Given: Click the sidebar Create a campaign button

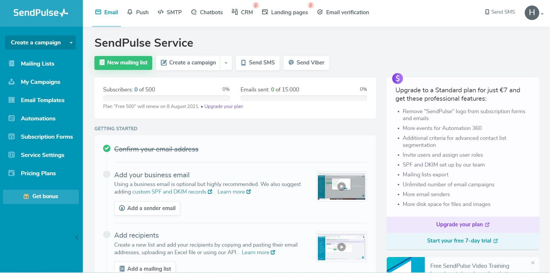Looking at the screenshot, I should click(x=36, y=42).
